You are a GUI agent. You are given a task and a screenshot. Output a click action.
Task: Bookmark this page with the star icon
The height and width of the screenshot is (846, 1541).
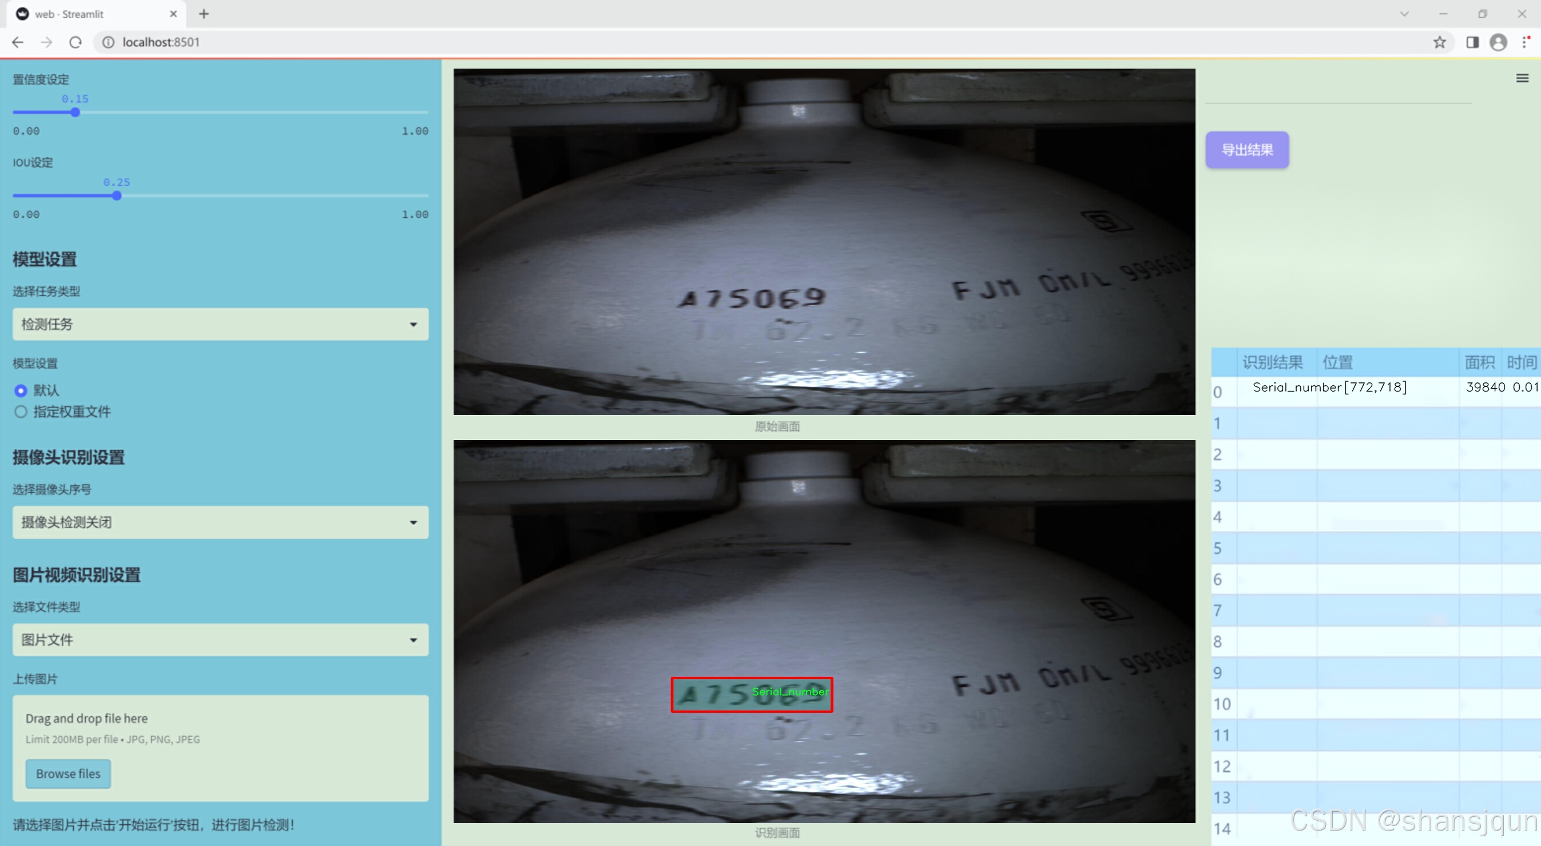coord(1439,42)
